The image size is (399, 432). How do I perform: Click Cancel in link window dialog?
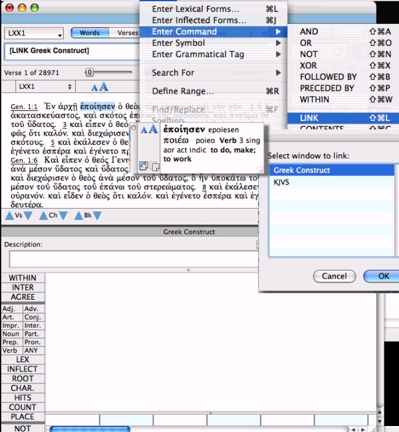coord(334,276)
